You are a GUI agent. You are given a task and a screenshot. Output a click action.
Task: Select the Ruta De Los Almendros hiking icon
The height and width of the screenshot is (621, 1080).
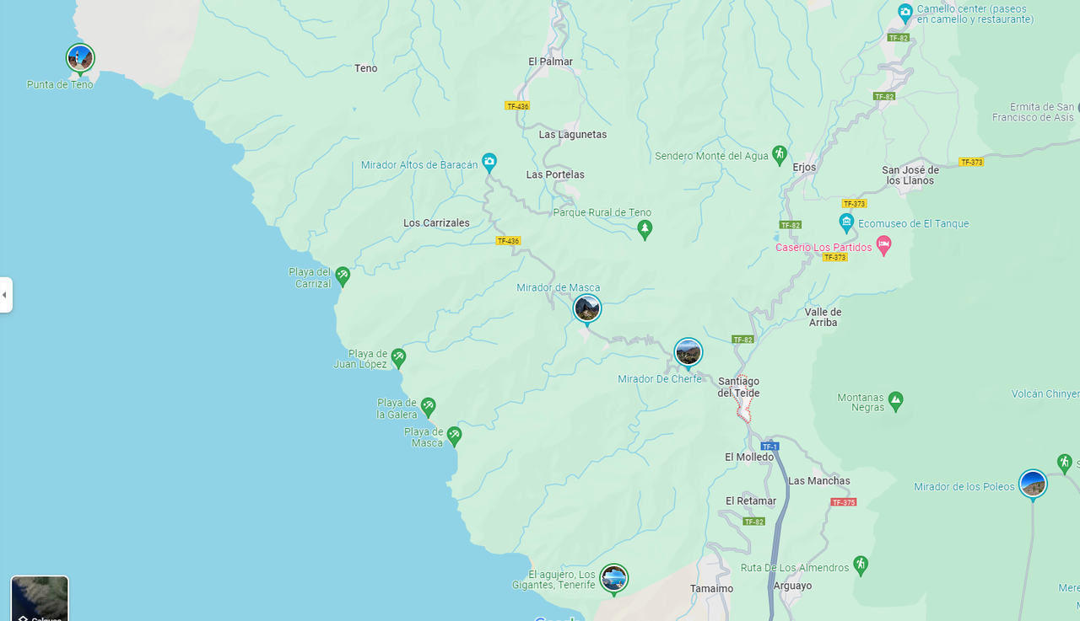pos(861,565)
